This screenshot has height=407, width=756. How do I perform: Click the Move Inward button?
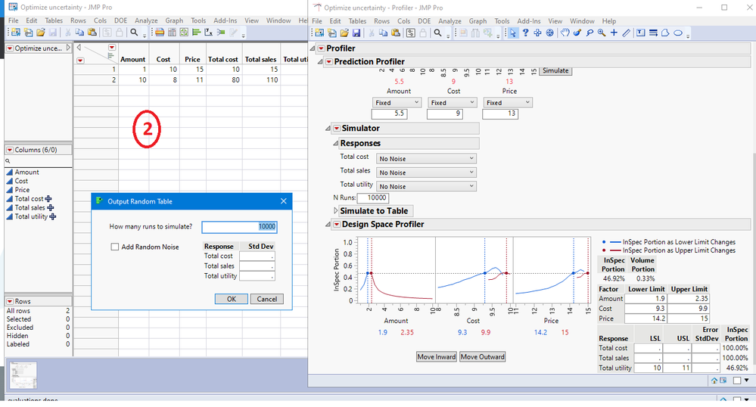tap(437, 357)
